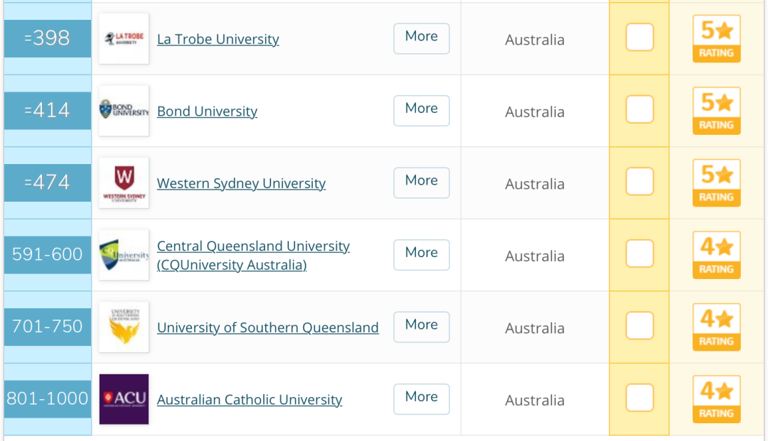Expand the More button for Bond University
Screen dimensions: 768x441
421,111
